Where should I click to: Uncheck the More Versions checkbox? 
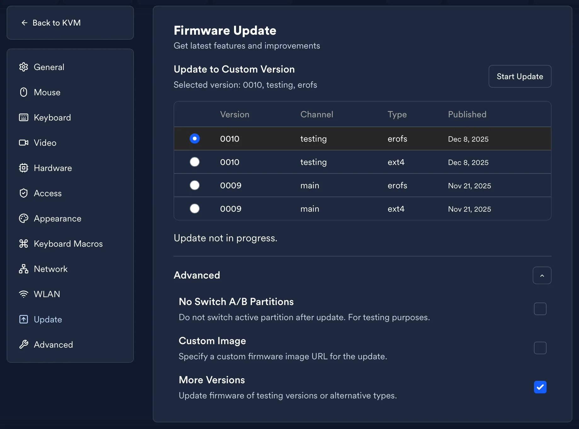pyautogui.click(x=540, y=387)
